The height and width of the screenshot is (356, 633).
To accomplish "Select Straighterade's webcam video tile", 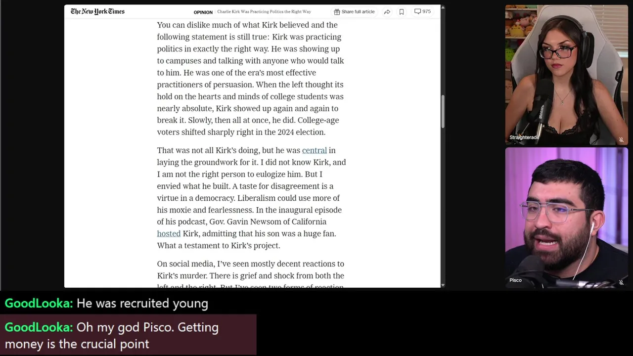I will tap(566, 75).
